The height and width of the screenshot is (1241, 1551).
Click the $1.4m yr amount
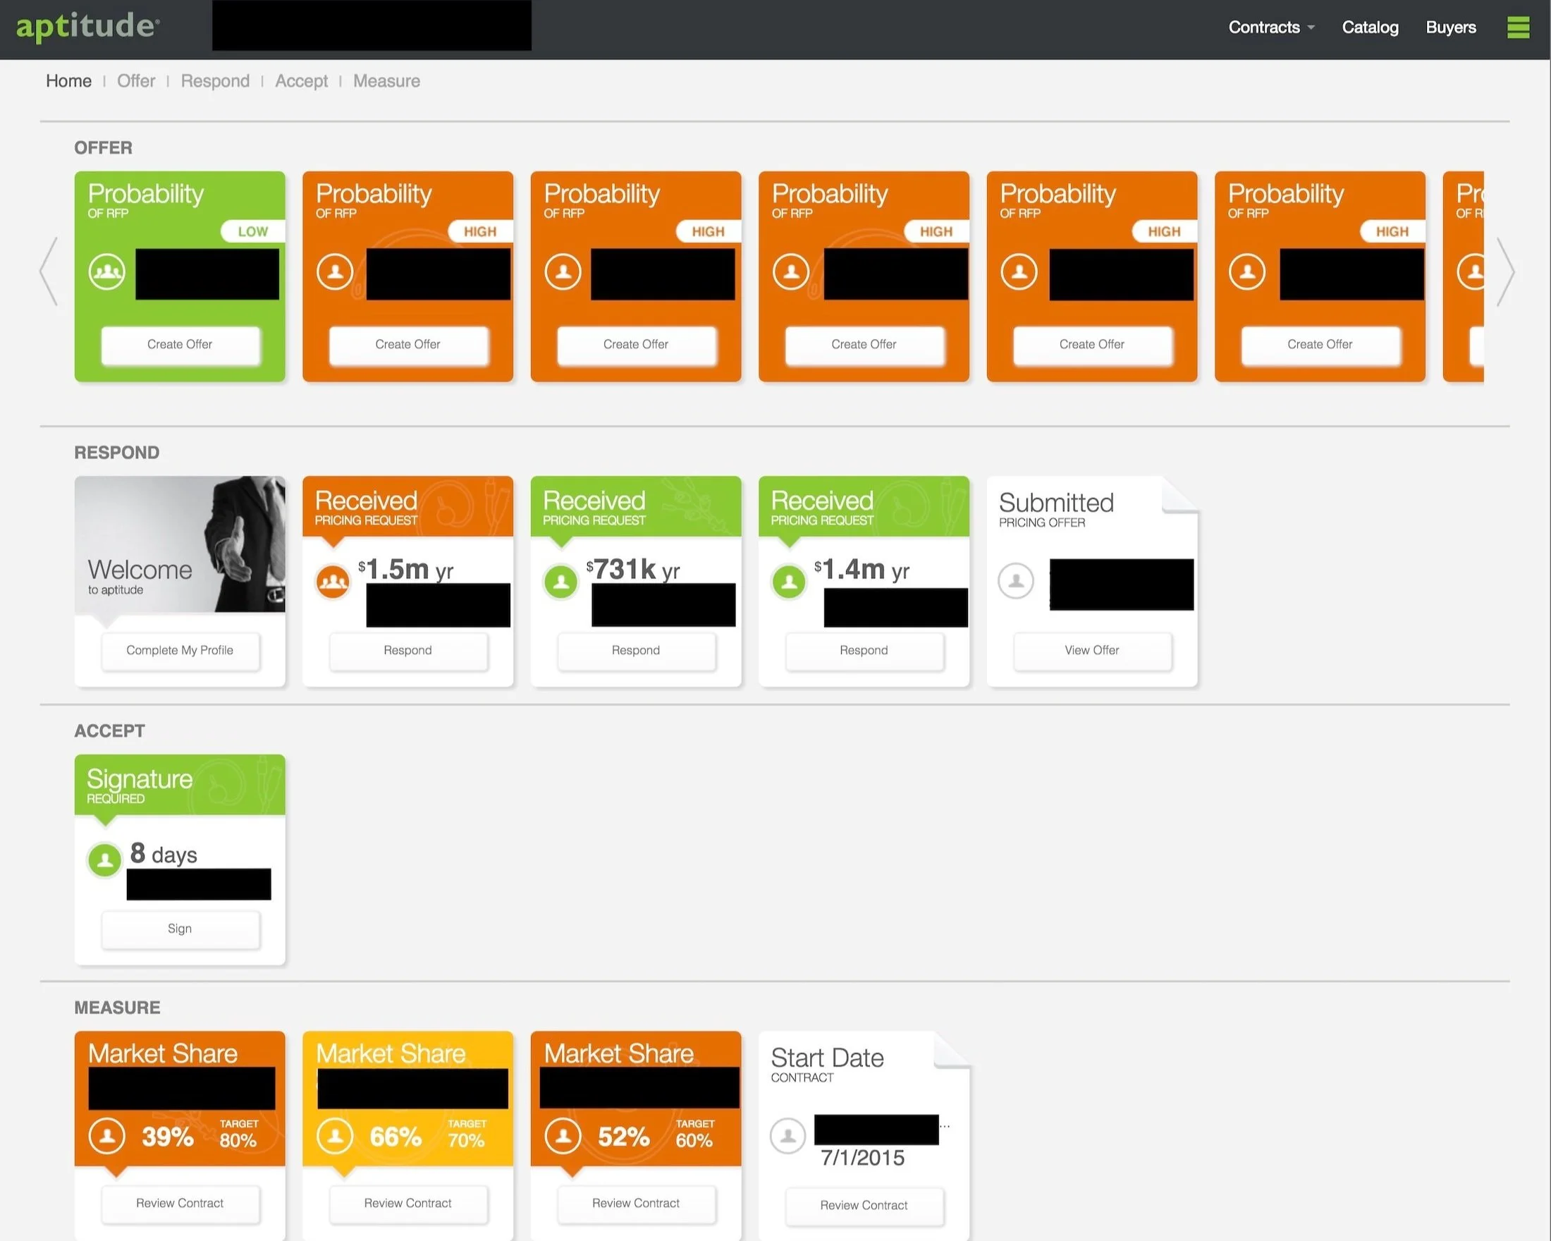point(862,570)
